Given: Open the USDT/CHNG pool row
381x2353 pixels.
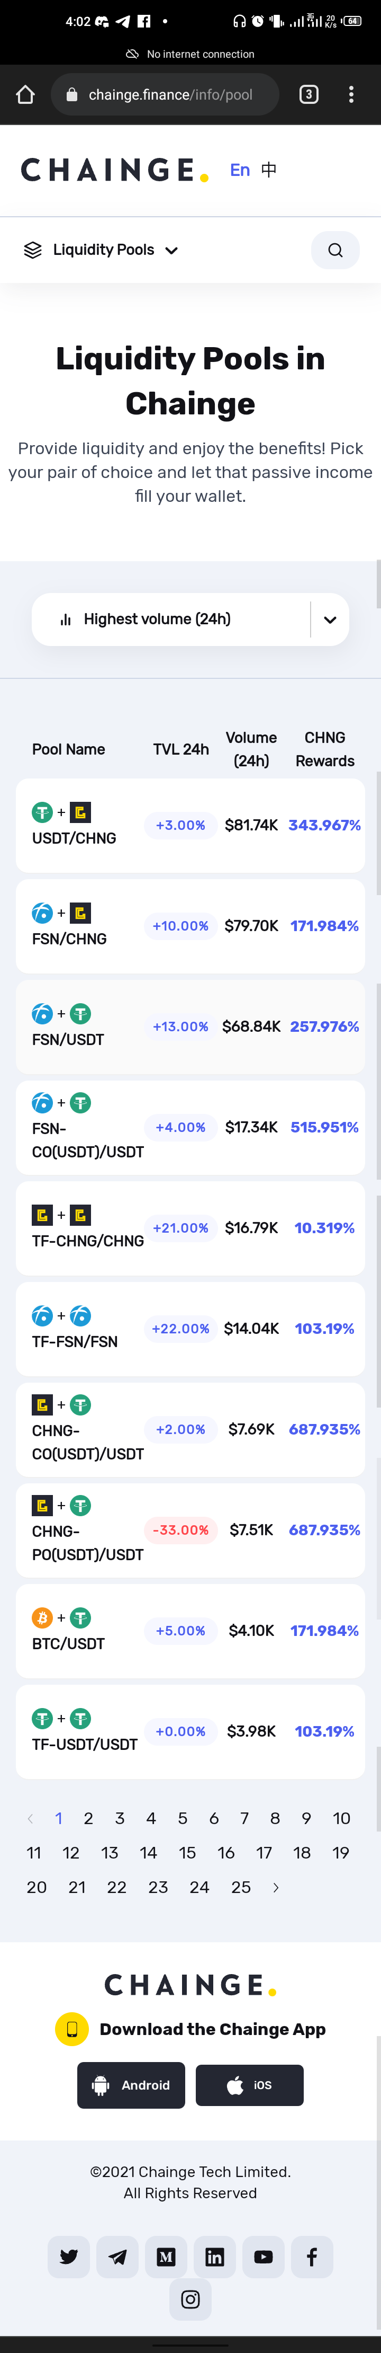Looking at the screenshot, I should click(190, 826).
